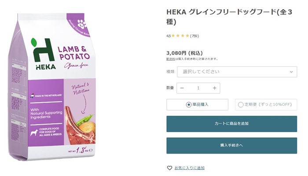Viewport: 308px width, 176px height.
Task: Click the Netherlands flag icon on the package
Action: [x=32, y=95]
